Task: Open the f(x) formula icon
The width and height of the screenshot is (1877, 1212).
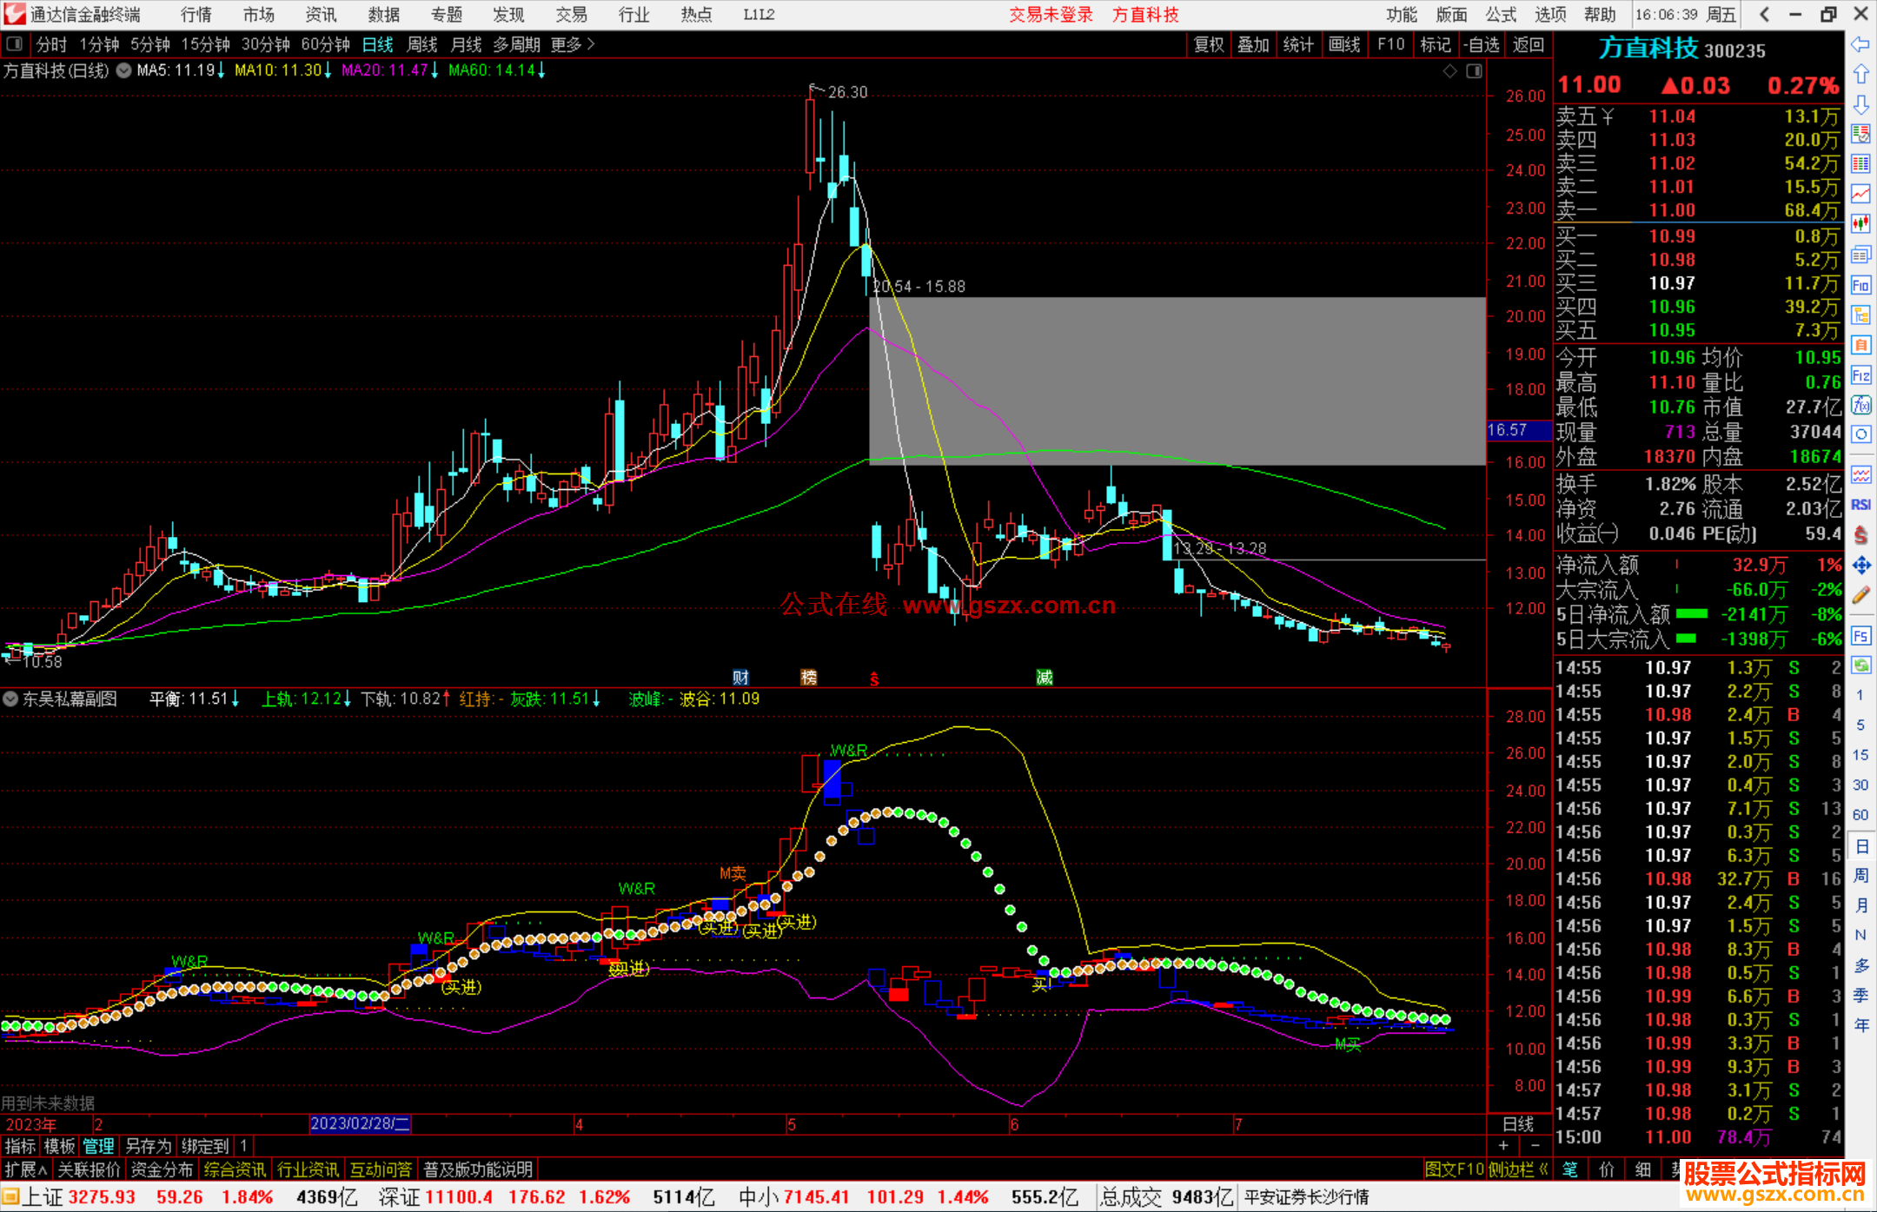Action: (1860, 405)
